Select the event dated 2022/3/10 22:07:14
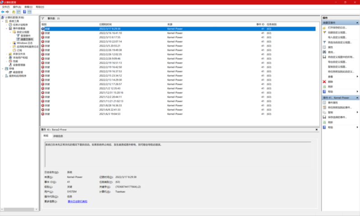 [x=110, y=41]
